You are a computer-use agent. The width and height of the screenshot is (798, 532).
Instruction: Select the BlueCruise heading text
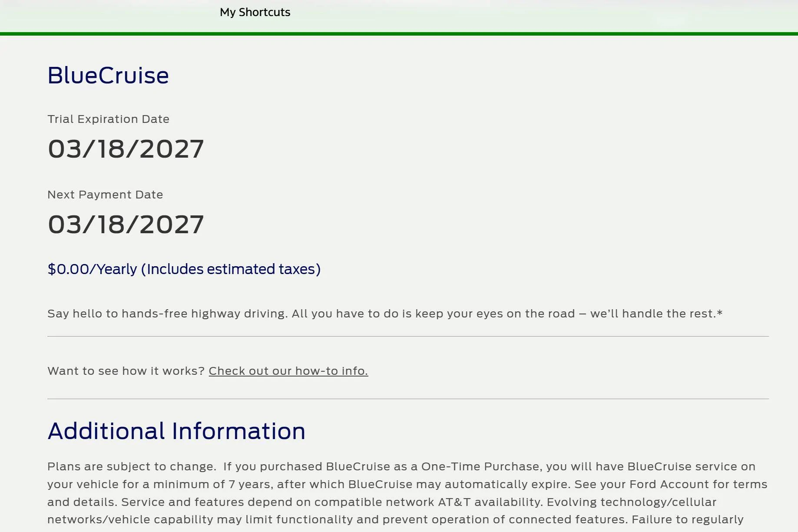pos(108,75)
